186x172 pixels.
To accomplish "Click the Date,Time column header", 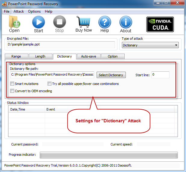I will [26, 109].
